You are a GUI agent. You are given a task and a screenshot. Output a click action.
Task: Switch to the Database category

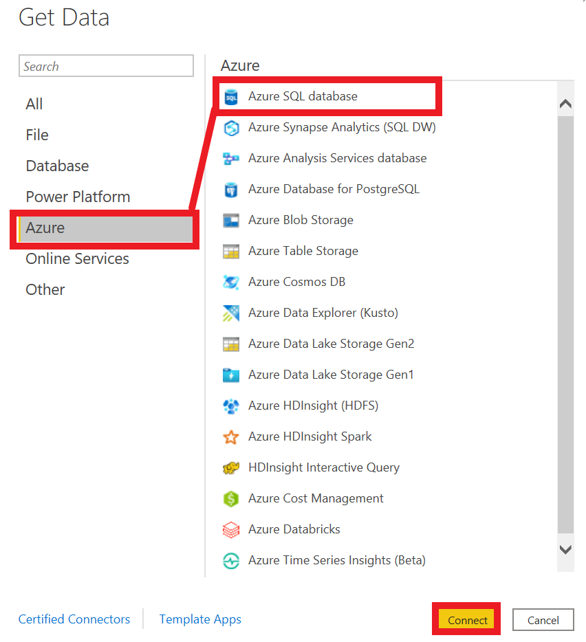pos(57,166)
